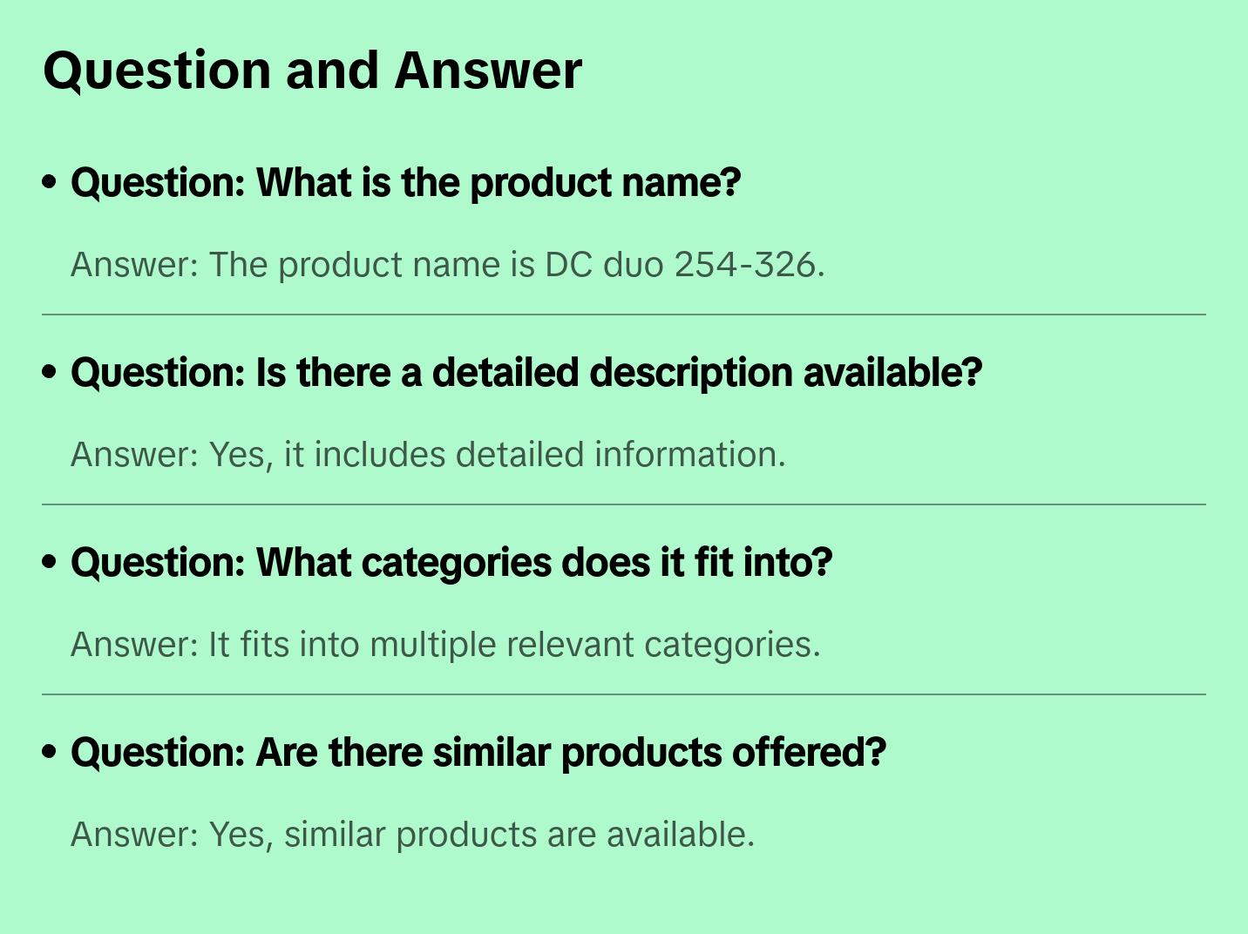This screenshot has height=934, width=1248.
Task: Click the "Answer:" label before "Yes, similar products"
Action: (x=135, y=835)
